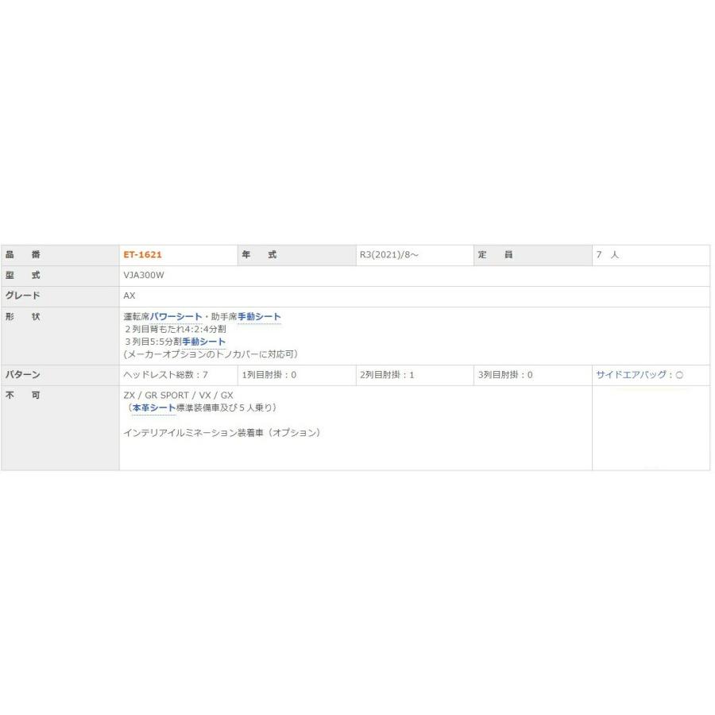Select the 型式 header cell
715x715 pixels.
pyautogui.click(x=60, y=276)
